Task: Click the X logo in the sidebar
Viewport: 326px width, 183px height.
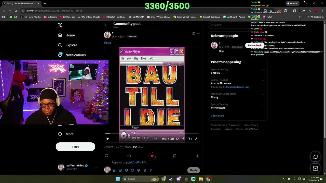Action: coord(60,25)
